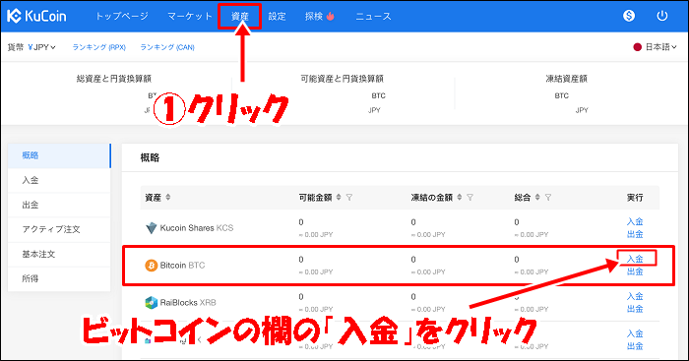Viewport: 689px width, 361px height.
Task: Click the power logout icon
Action: 661,16
